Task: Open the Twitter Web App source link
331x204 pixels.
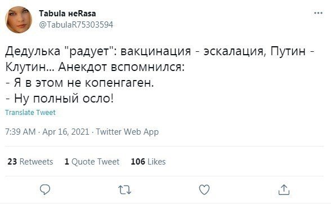Action: tap(127, 132)
